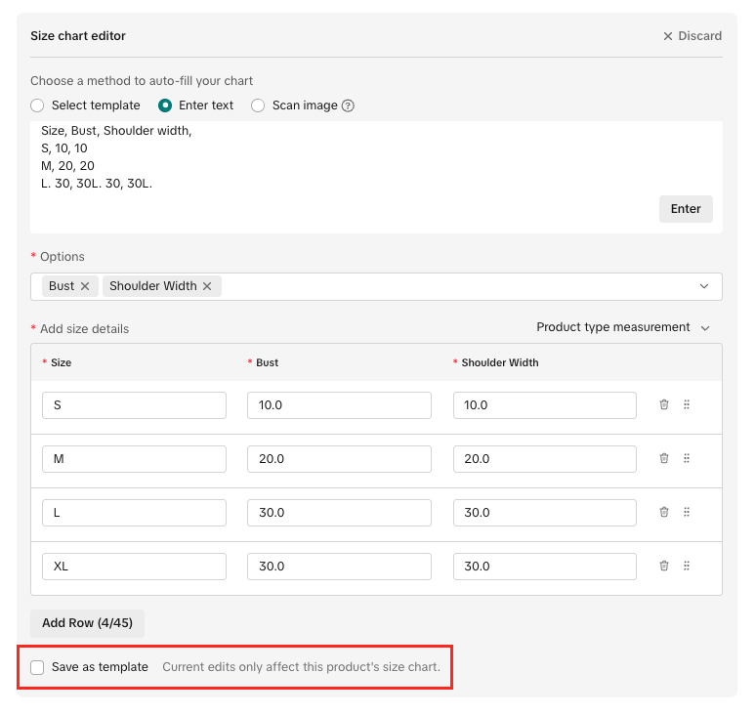Click trash icon for L row
755x715 pixels.
point(664,512)
